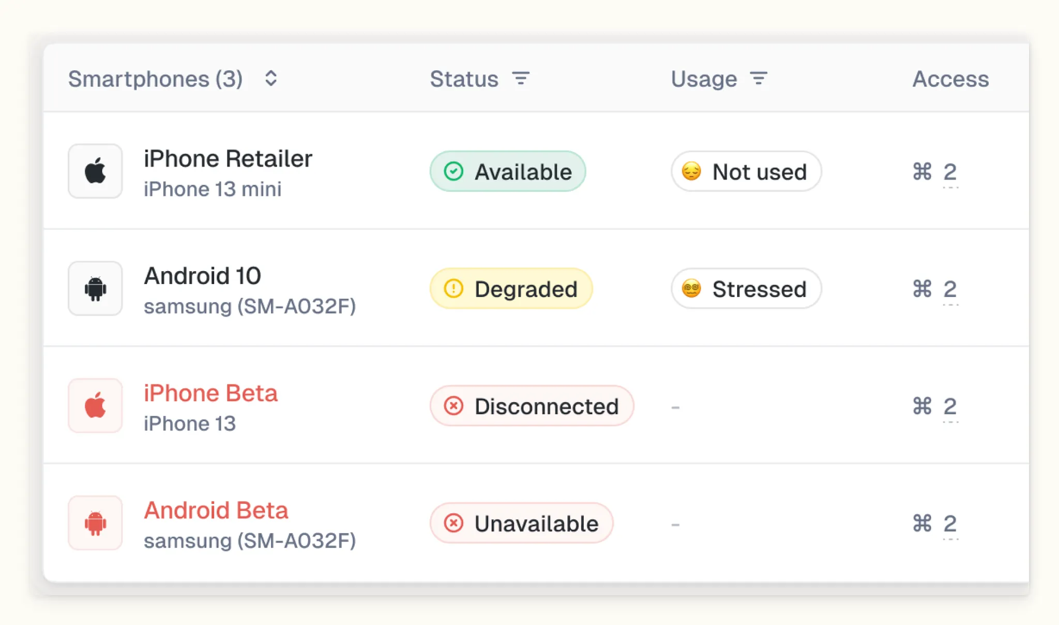1059x625 pixels.
Task: Open the iPhone Retailer device name
Action: [228, 158]
